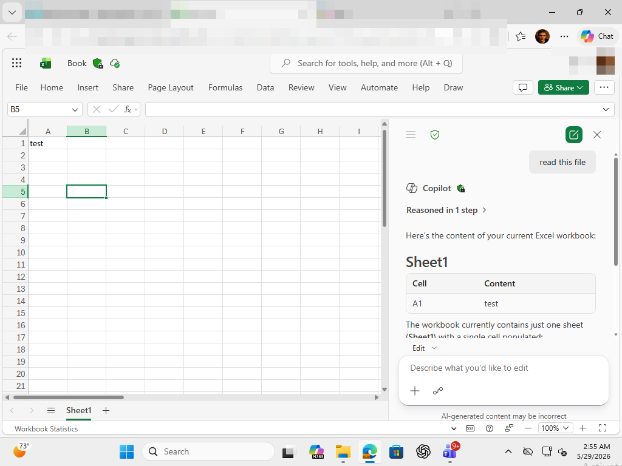
Task: Open browser settings and more ellipsis
Action: [564, 36]
